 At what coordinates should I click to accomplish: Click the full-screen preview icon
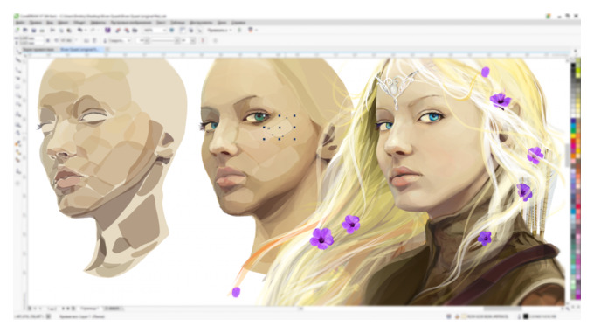point(171,30)
